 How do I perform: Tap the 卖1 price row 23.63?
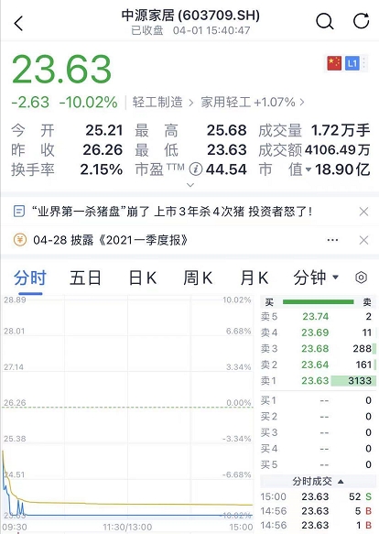coord(319,380)
